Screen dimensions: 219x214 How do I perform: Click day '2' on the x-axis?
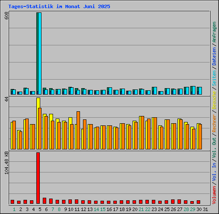[x=21, y=209]
